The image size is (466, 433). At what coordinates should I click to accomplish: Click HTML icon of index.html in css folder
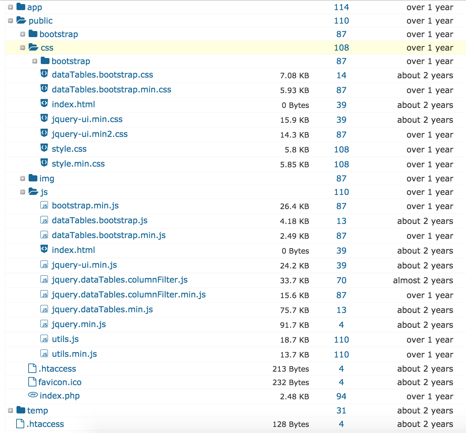[x=44, y=103]
